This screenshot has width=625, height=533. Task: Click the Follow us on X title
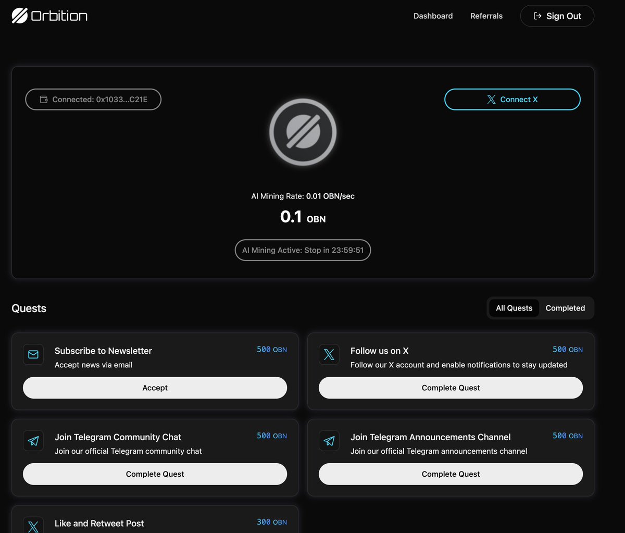pyautogui.click(x=380, y=351)
